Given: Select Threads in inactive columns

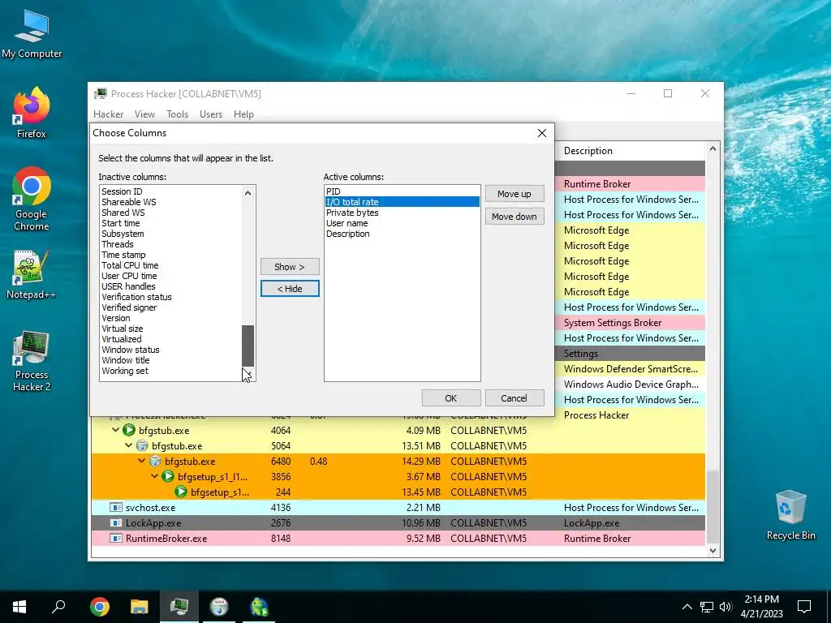Looking at the screenshot, I should (170, 244).
